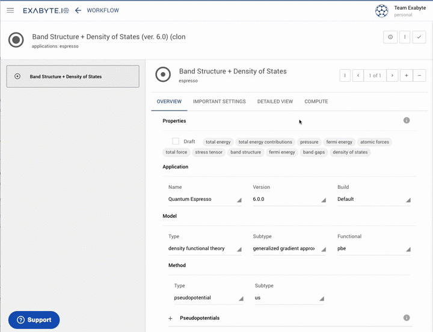The image size is (433, 332).
Task: Click the Properties info icon
Action: click(x=407, y=121)
